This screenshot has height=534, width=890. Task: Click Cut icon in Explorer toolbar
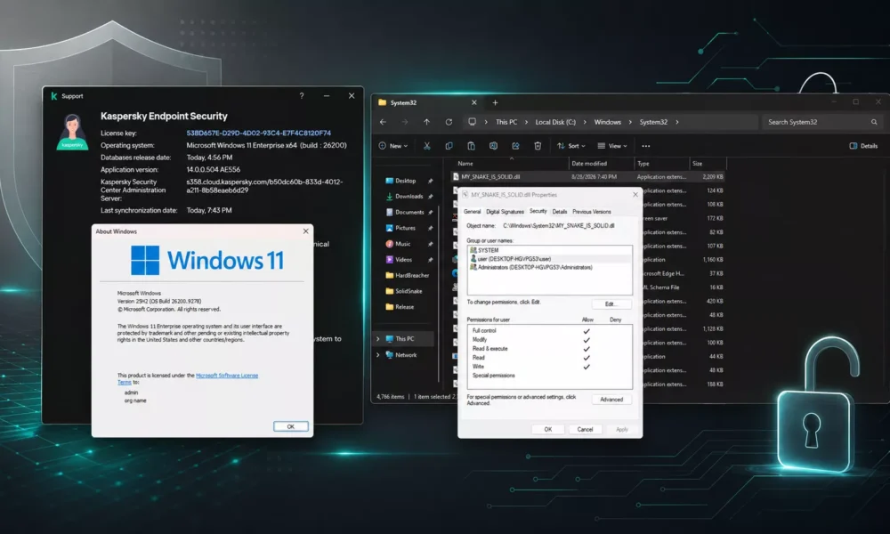point(427,146)
